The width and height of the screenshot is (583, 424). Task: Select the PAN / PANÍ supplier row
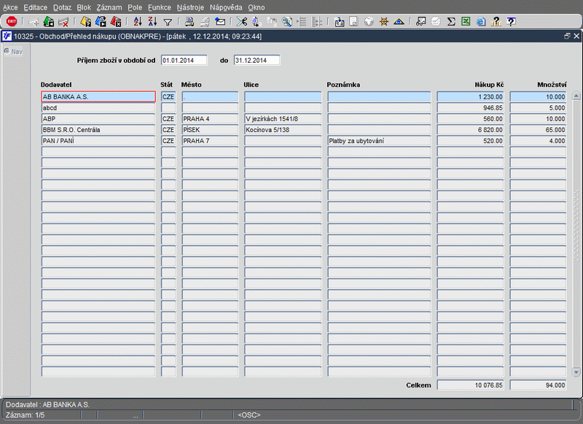pos(98,141)
